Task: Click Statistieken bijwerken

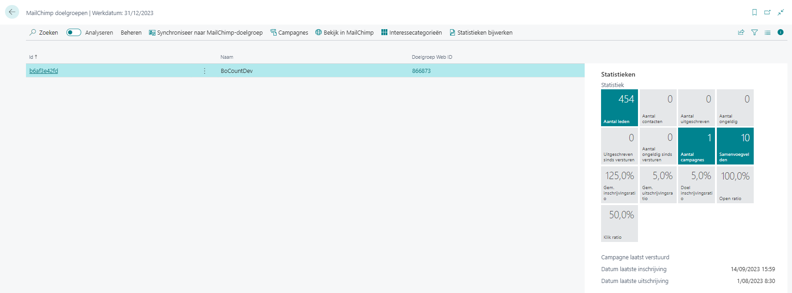Action: (481, 32)
